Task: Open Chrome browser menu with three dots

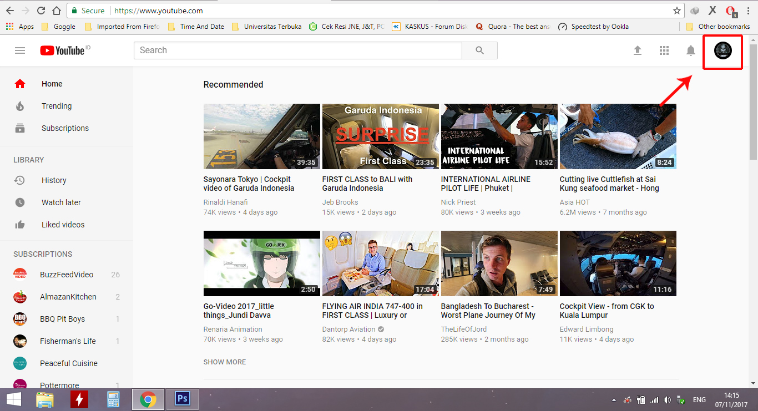Action: 747,10
